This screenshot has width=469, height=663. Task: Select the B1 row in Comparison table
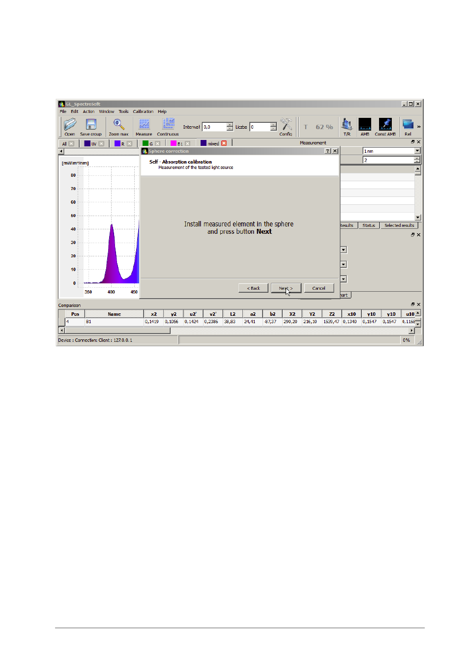[240, 322]
